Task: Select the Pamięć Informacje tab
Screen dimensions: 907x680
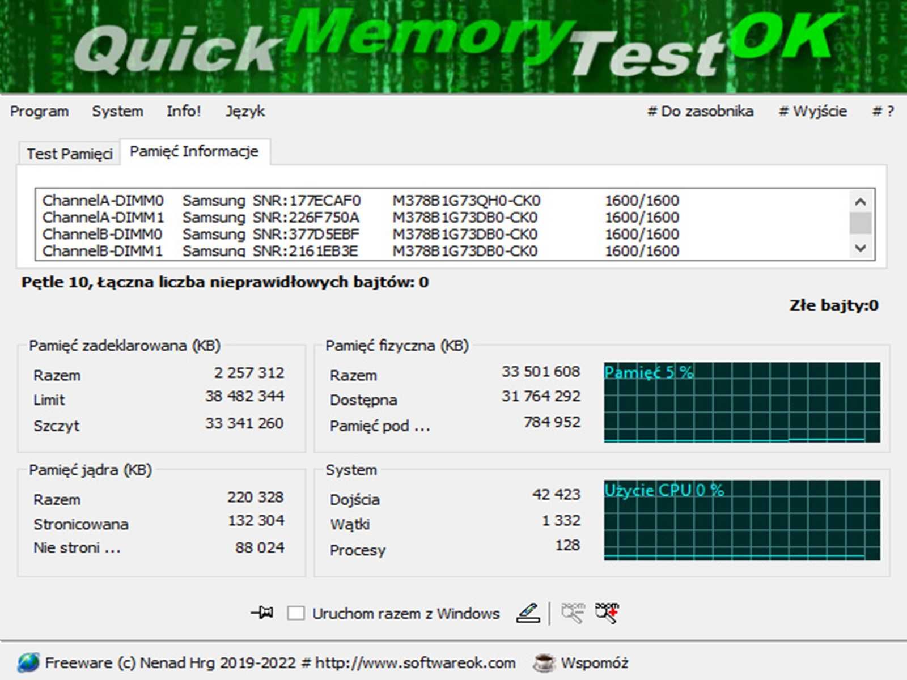Action: (x=194, y=151)
